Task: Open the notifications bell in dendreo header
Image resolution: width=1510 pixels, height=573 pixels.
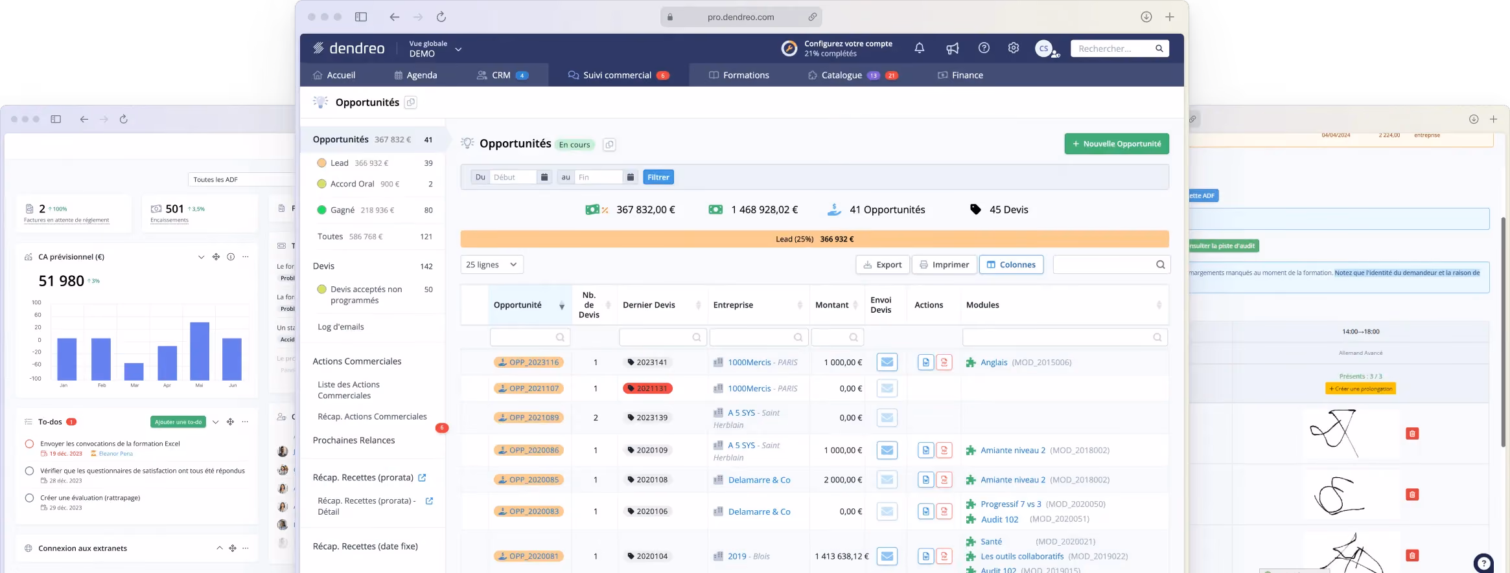Action: pos(919,48)
